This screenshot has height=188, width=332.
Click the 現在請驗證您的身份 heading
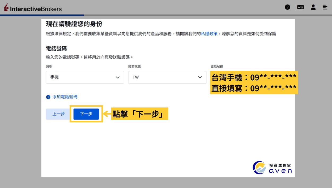point(74,24)
